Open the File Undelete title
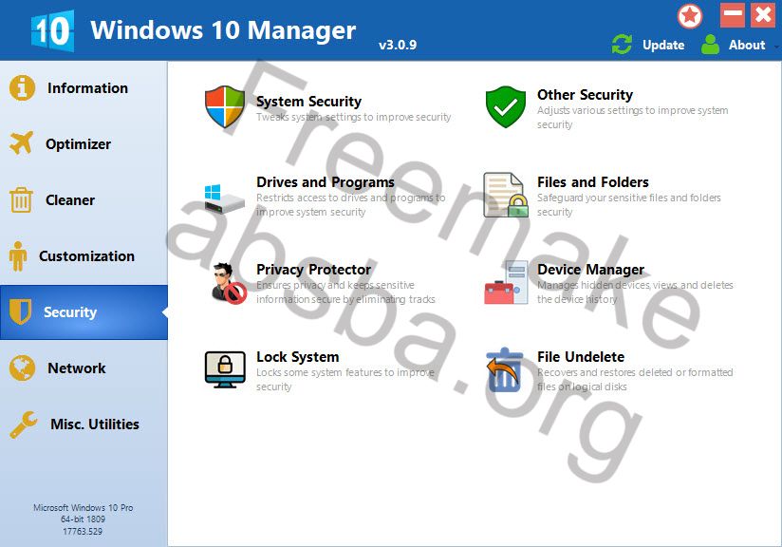 (x=581, y=357)
